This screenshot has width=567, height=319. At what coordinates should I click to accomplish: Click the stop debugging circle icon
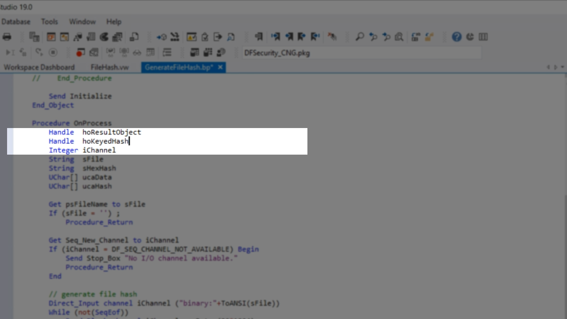[x=53, y=53]
